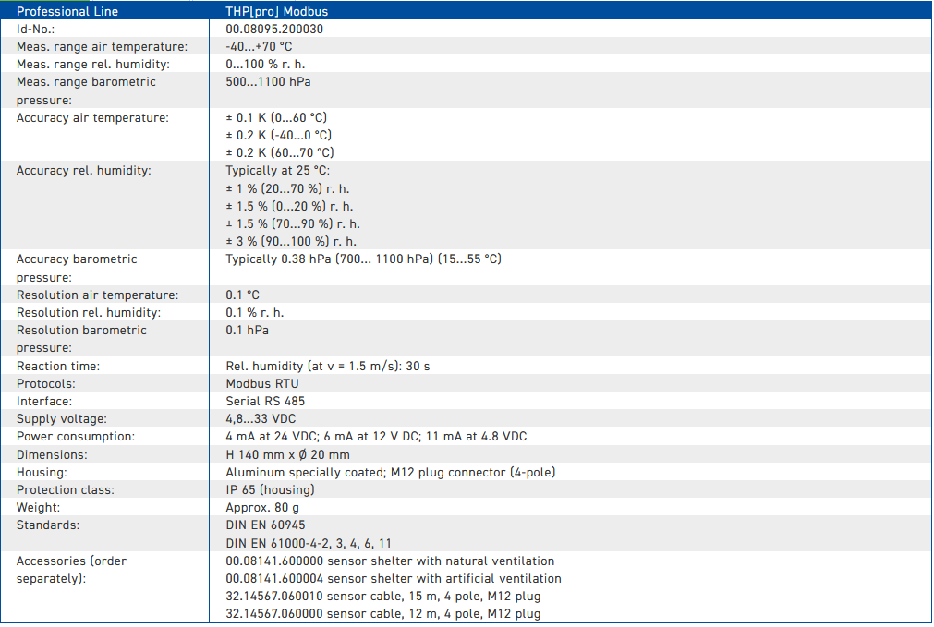Click 'Resolution air temperature:' label
The height and width of the screenshot is (627, 934).
pyautogui.click(x=98, y=295)
